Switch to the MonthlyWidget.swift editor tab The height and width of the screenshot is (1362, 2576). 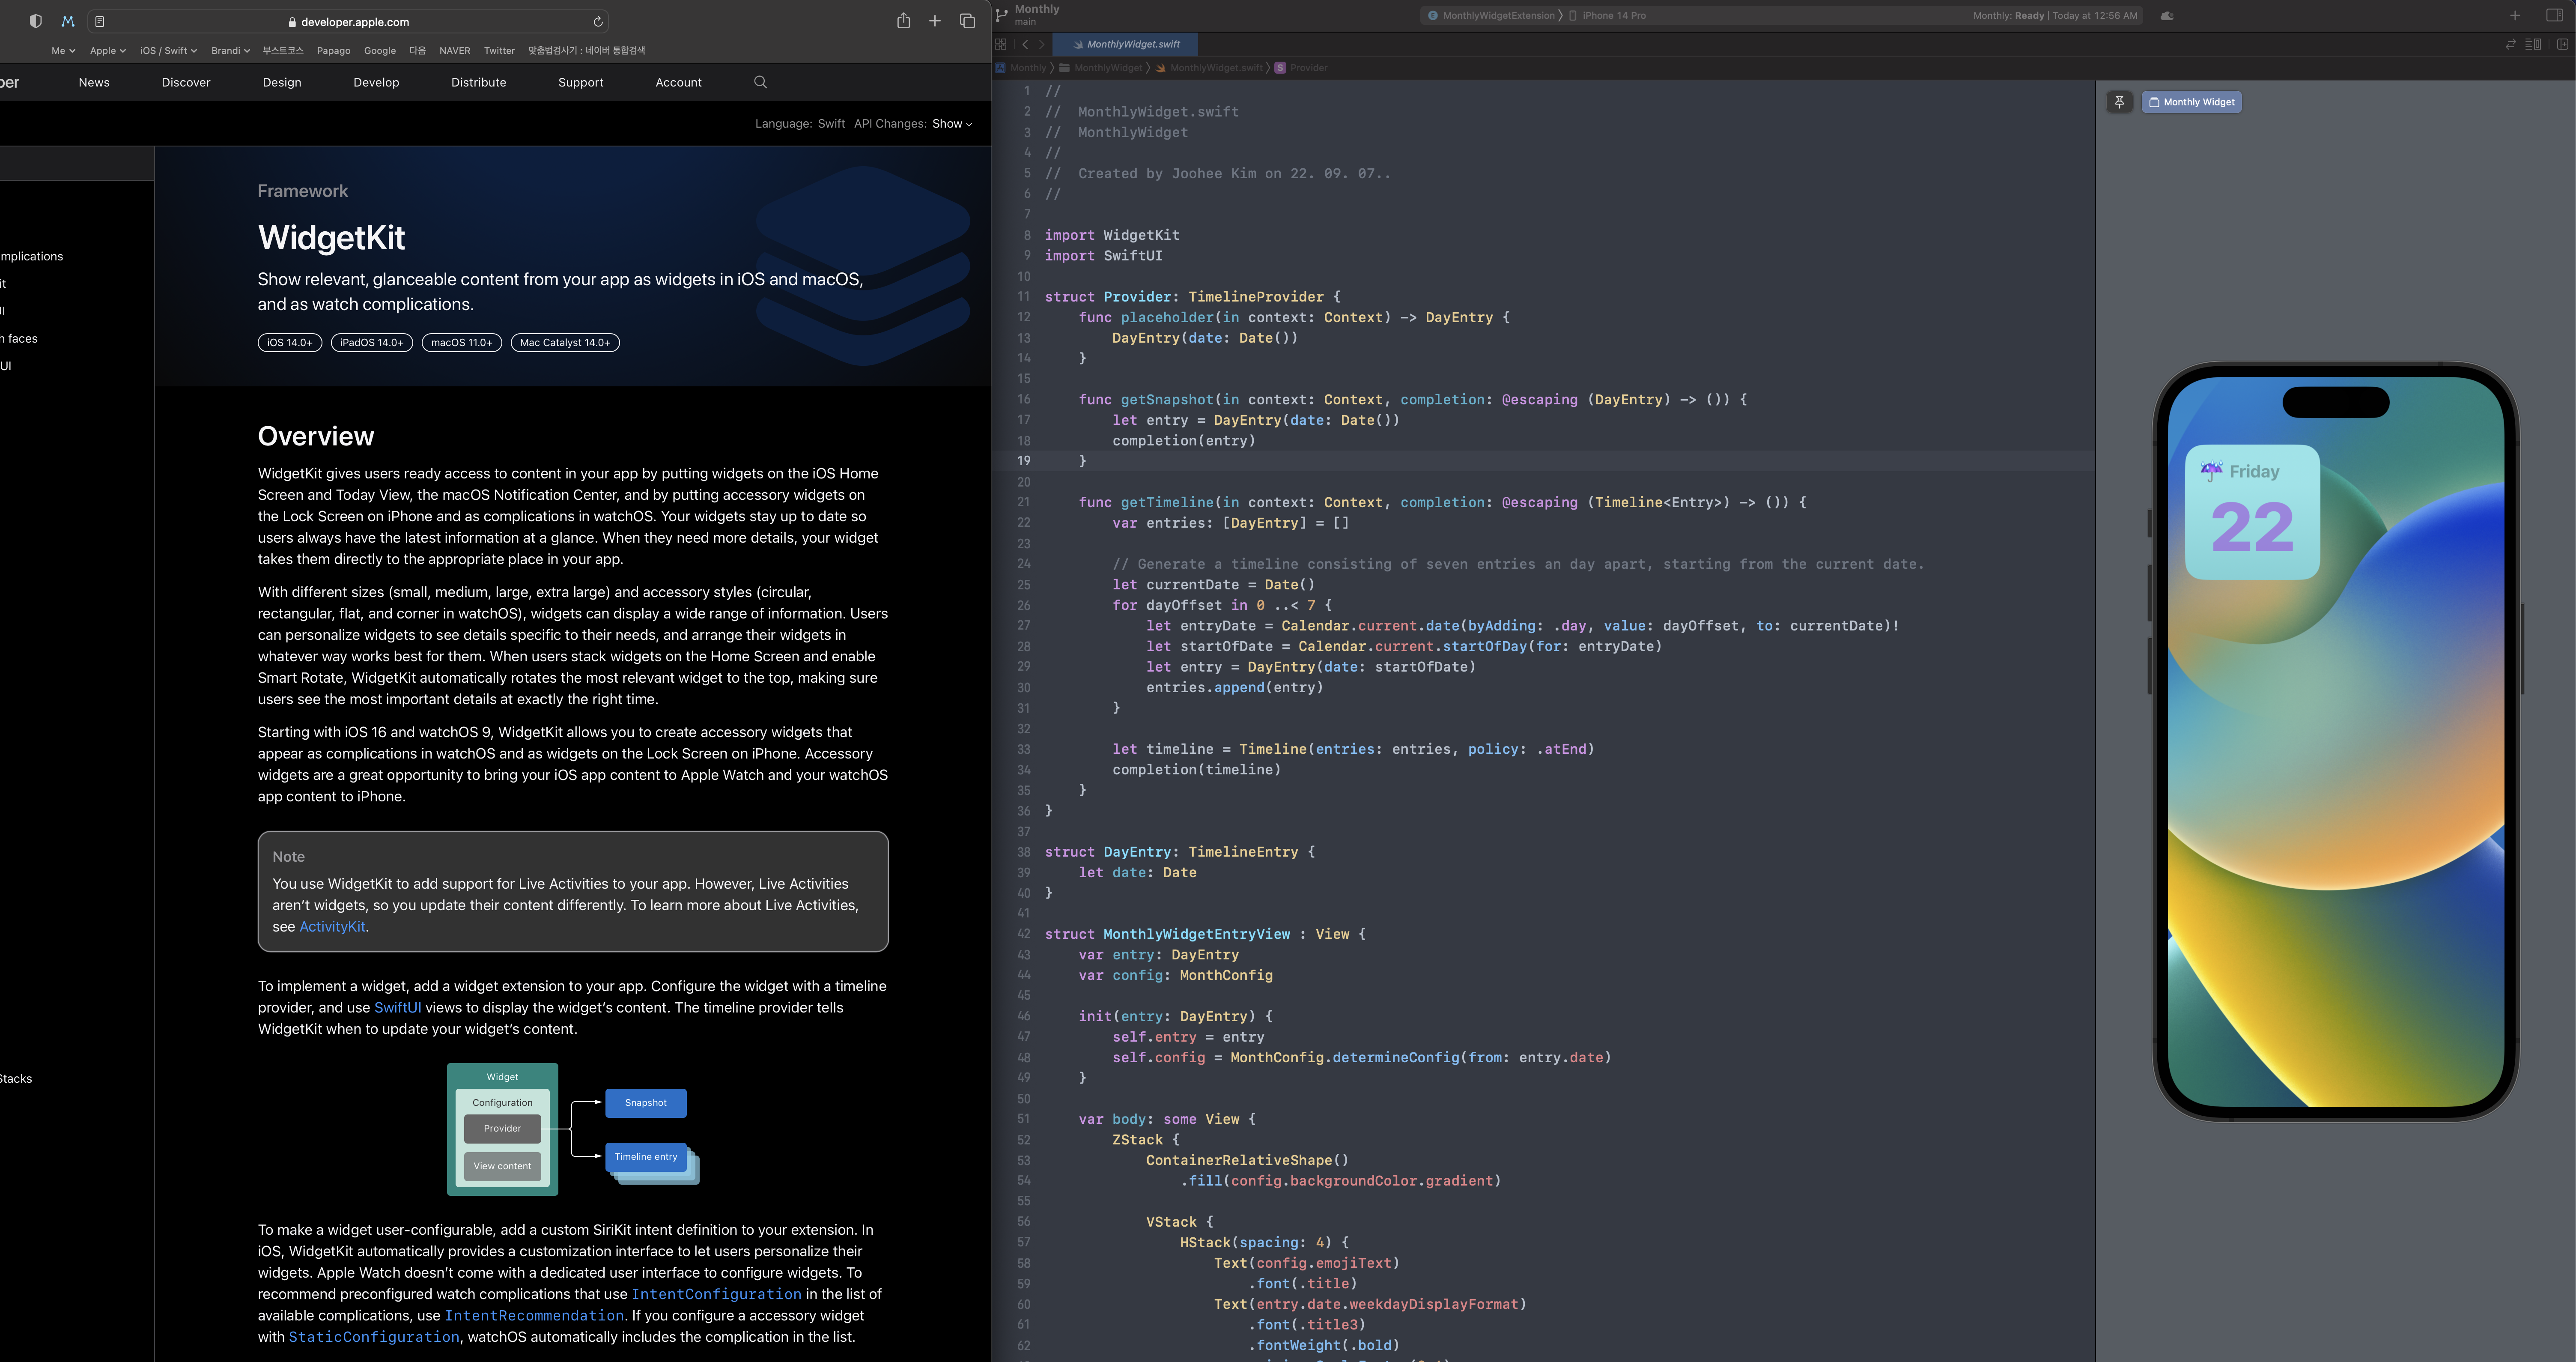(1132, 44)
